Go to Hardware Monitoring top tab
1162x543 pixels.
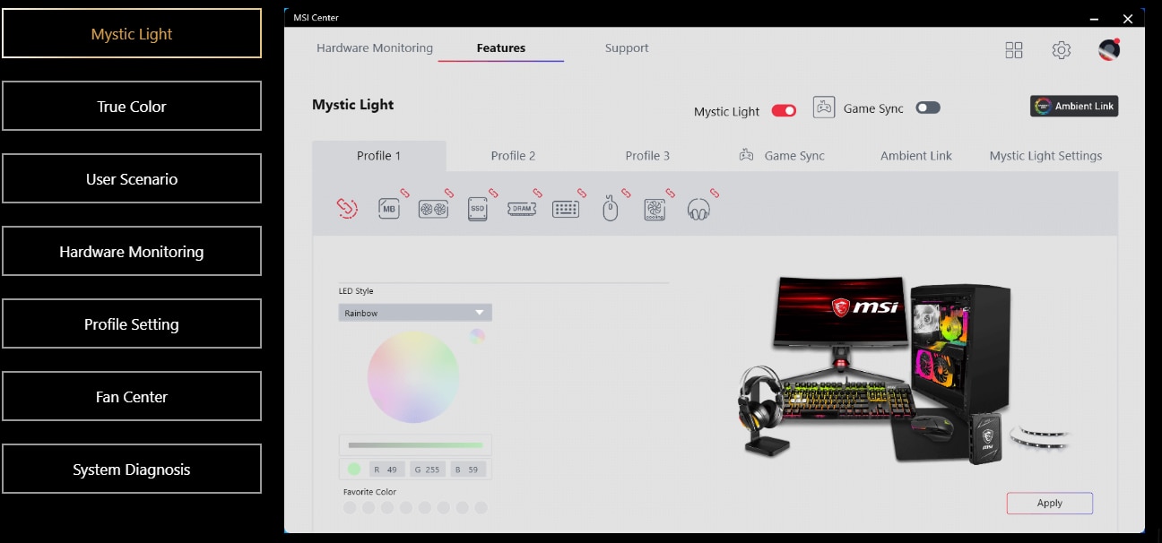coord(375,48)
